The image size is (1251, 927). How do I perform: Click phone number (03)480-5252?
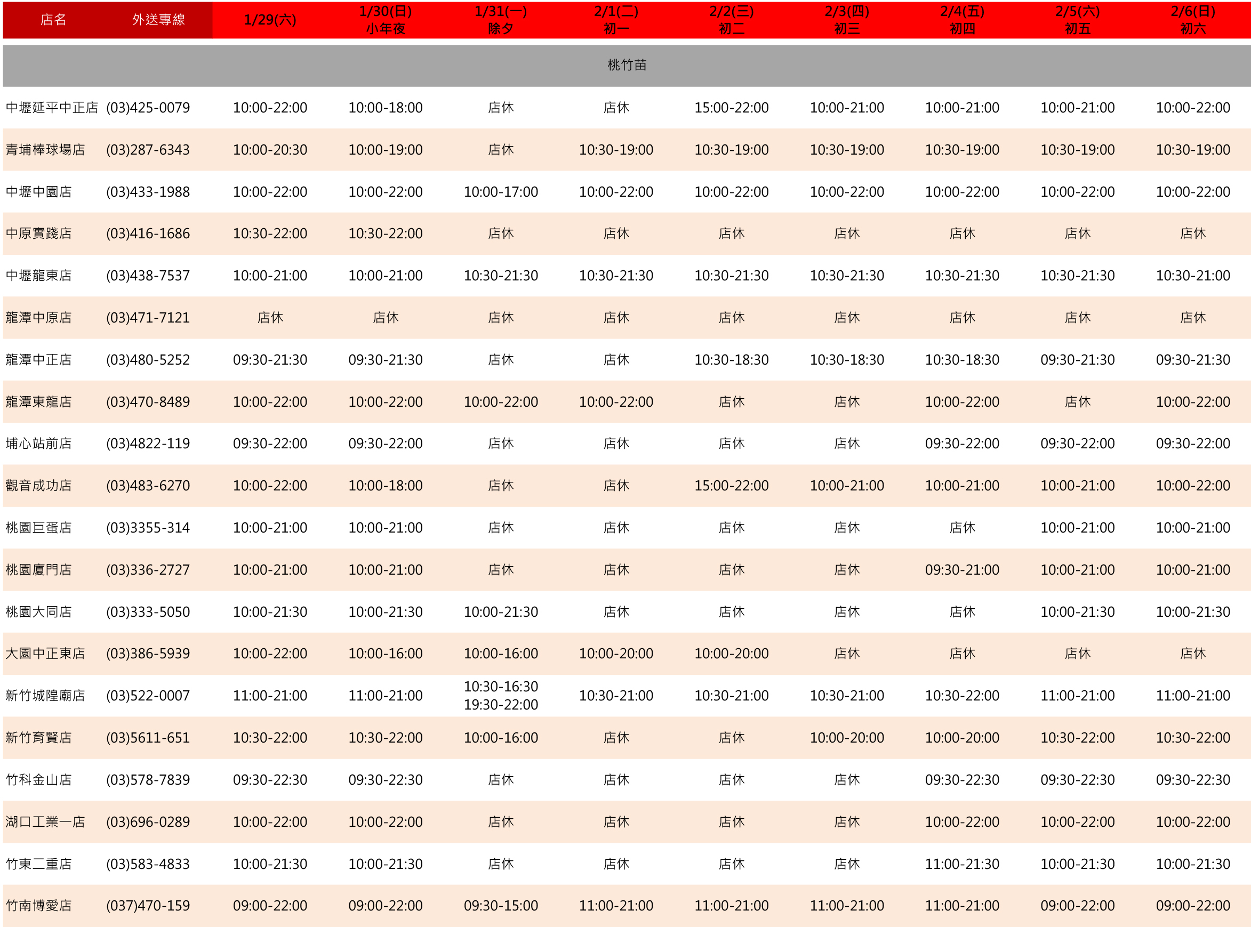[148, 360]
